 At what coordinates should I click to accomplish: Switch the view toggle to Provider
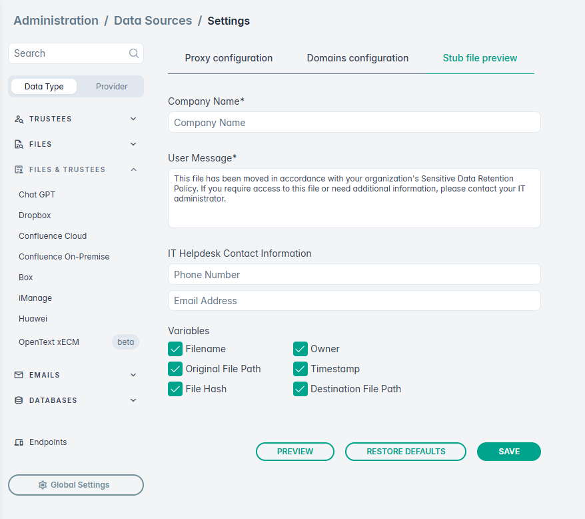point(111,87)
